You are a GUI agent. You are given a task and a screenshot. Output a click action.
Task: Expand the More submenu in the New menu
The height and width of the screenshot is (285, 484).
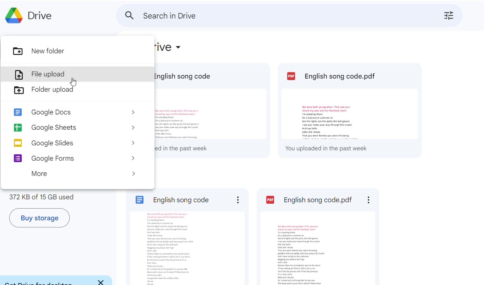tap(133, 174)
